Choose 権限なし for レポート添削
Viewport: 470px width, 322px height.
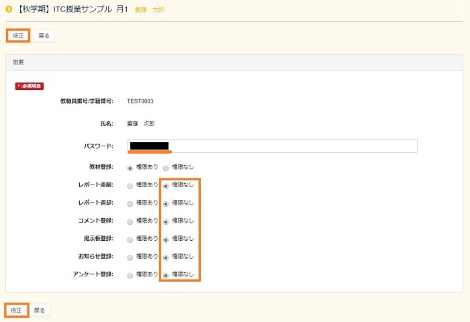tap(166, 184)
